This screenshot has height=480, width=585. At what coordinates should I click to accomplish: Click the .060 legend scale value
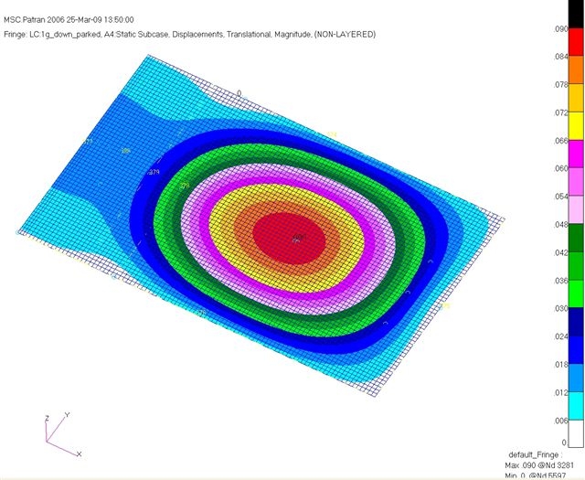pos(560,169)
